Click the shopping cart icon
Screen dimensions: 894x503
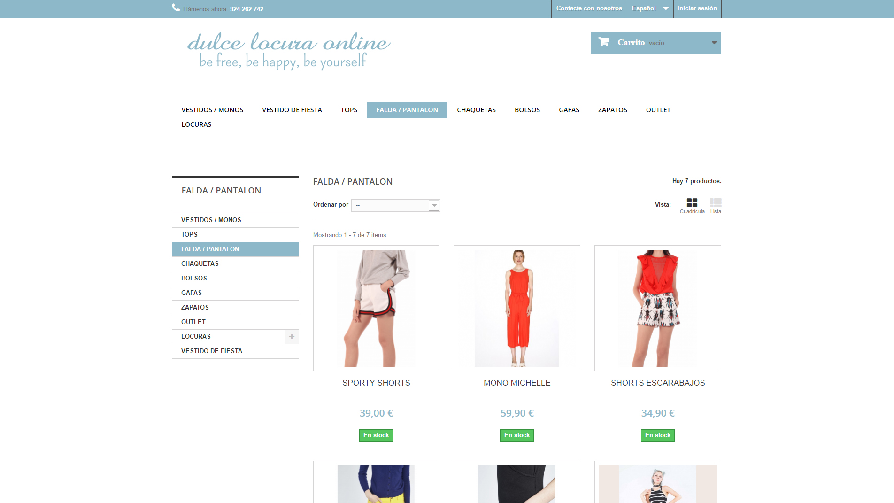pyautogui.click(x=604, y=42)
